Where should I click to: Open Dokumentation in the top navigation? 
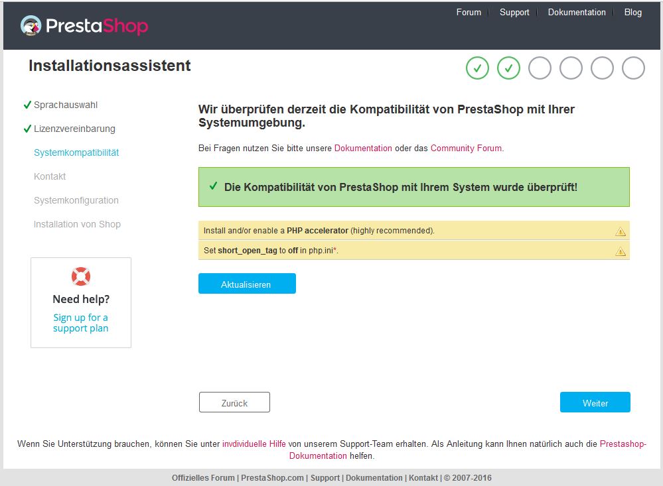577,12
